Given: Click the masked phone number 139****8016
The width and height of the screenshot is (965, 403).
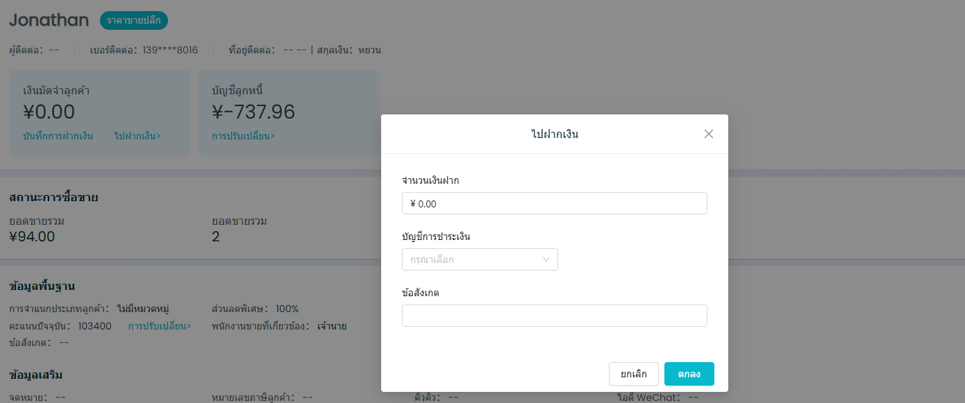Looking at the screenshot, I should (170, 50).
